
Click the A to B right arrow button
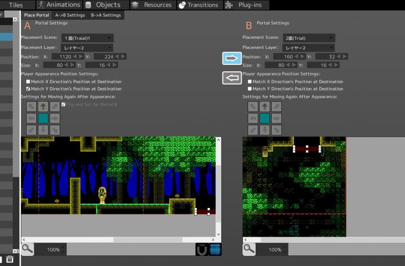coord(232,58)
